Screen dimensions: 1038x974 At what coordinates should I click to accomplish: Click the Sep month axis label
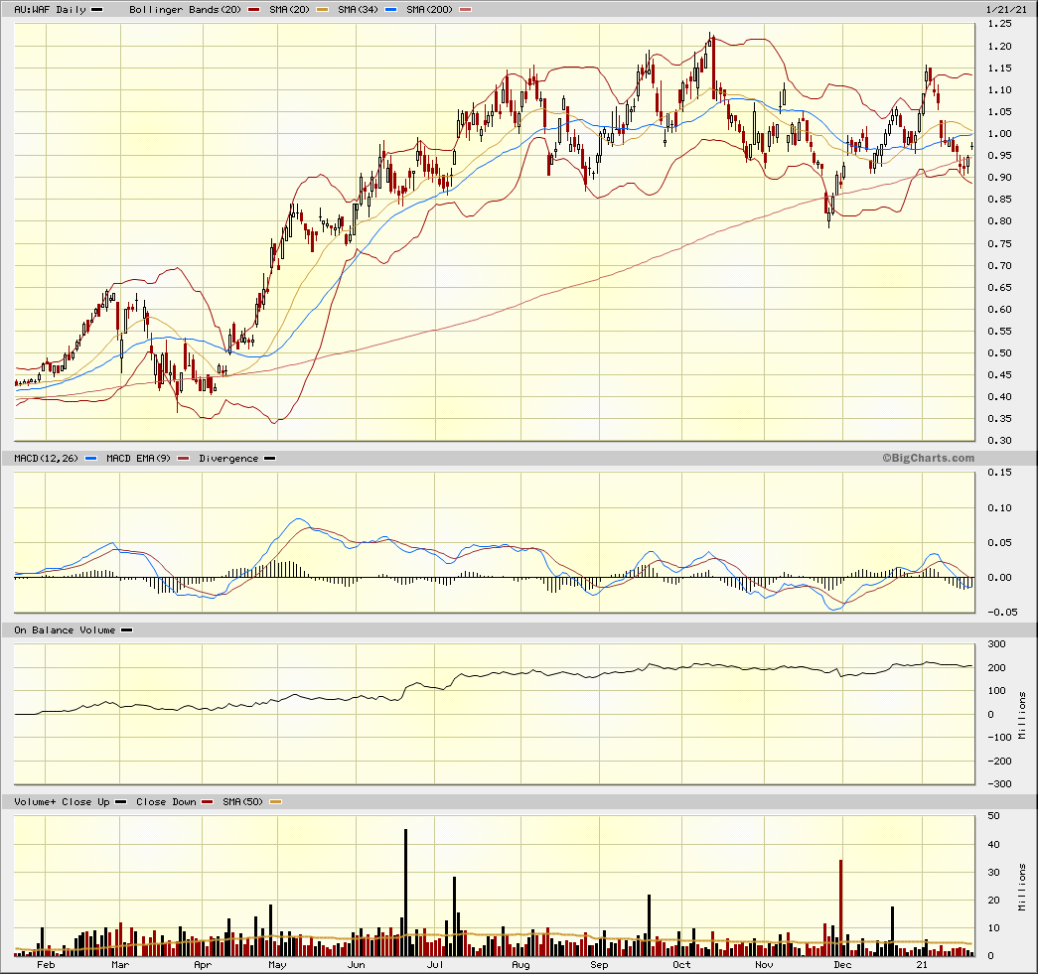[x=599, y=965]
